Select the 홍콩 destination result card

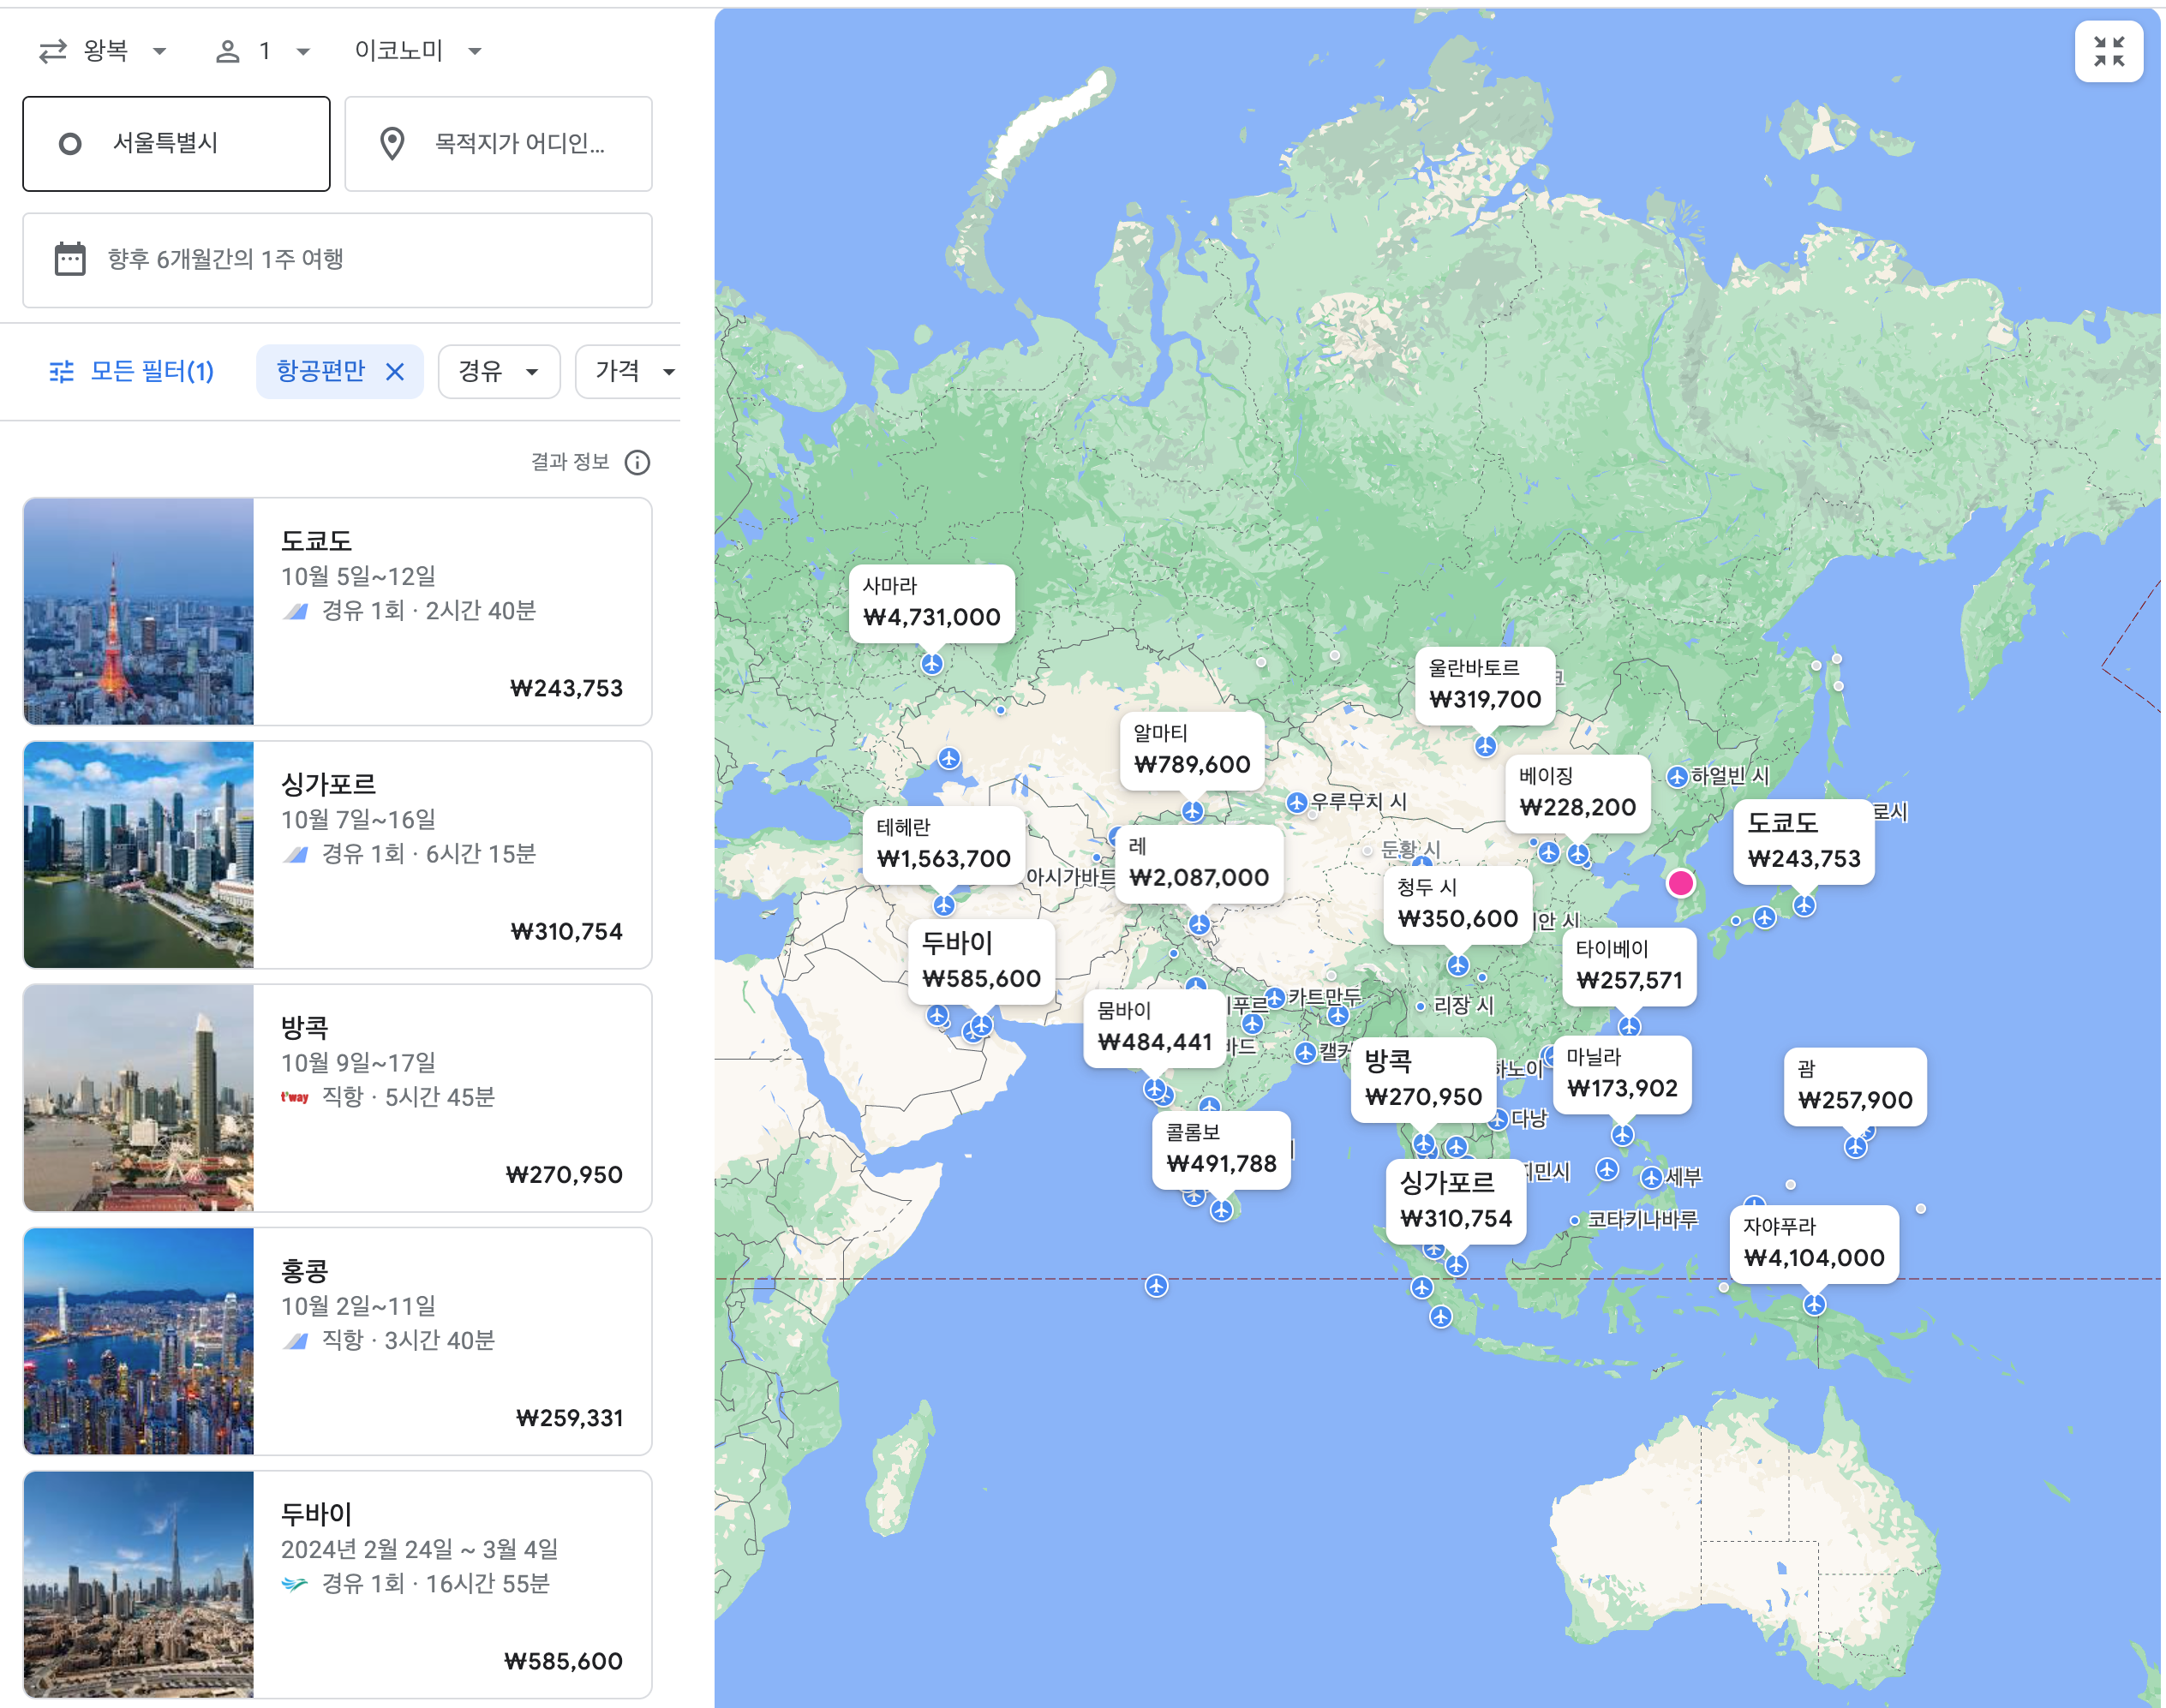pos(337,1341)
